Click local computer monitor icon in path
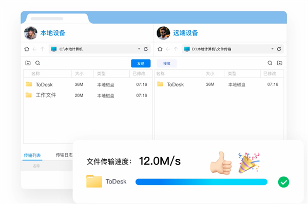This screenshot has width=308, height=204. (53, 49)
